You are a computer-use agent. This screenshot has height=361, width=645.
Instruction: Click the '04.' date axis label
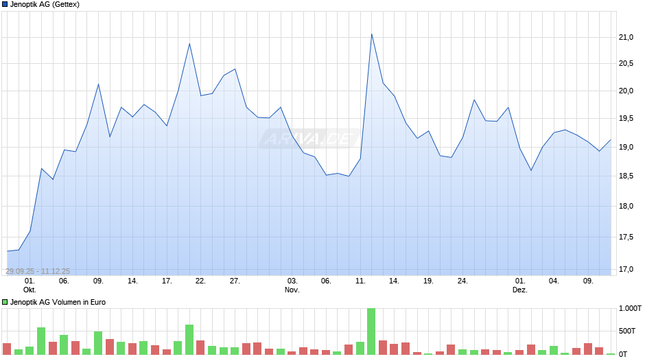pos(554,281)
